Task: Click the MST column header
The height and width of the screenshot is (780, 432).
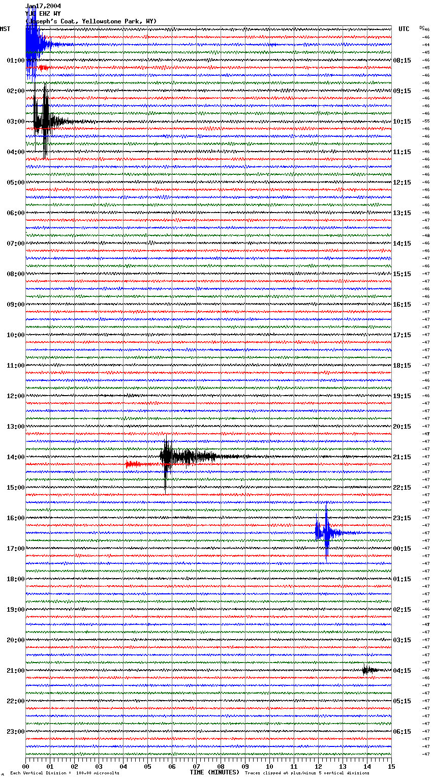Action: tap(5, 29)
